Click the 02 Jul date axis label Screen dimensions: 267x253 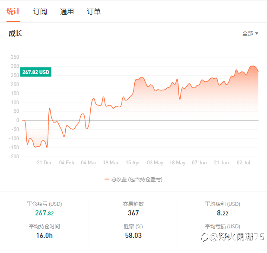click(x=245, y=163)
